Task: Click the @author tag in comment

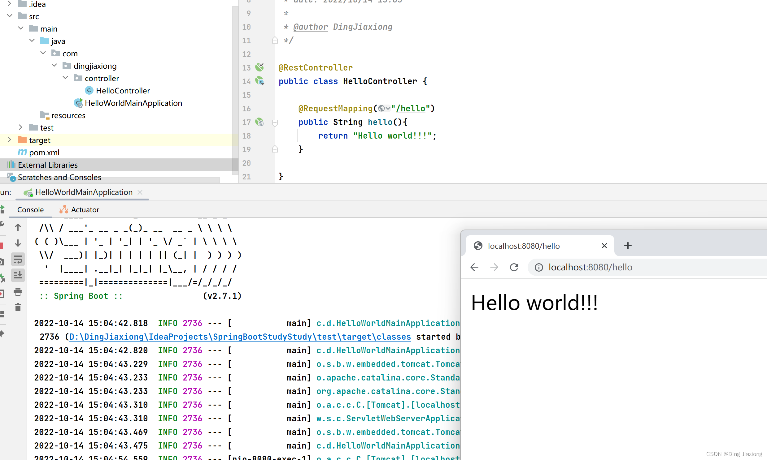Action: point(311,27)
